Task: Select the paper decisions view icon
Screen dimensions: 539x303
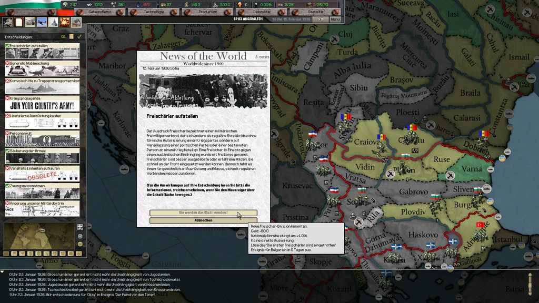Action: click(18, 22)
